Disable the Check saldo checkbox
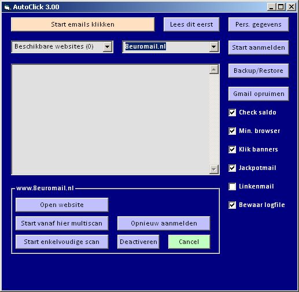Screen dimensions: 299x292 point(232,112)
